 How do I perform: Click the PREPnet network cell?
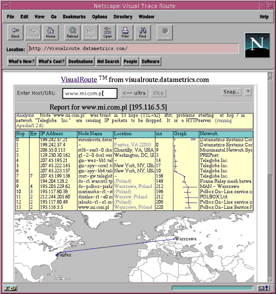(x=209, y=155)
